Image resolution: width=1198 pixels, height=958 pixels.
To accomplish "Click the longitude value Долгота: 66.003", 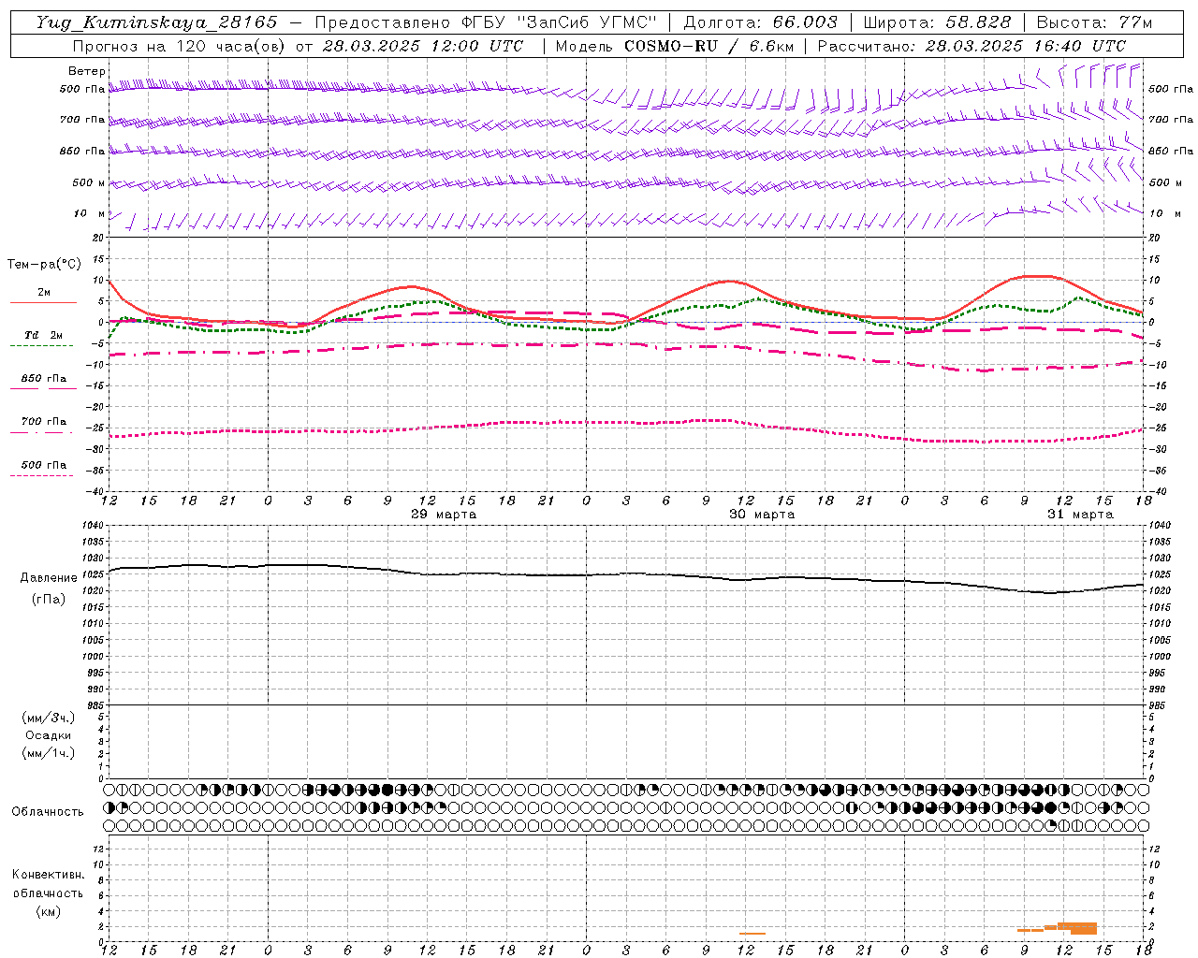I will click(760, 22).
